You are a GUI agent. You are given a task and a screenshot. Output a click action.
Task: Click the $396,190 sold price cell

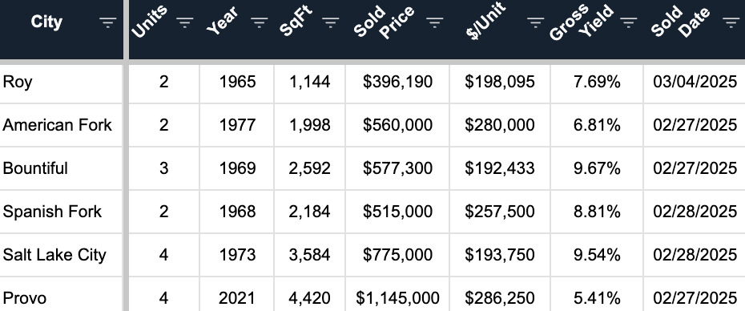pos(397,83)
